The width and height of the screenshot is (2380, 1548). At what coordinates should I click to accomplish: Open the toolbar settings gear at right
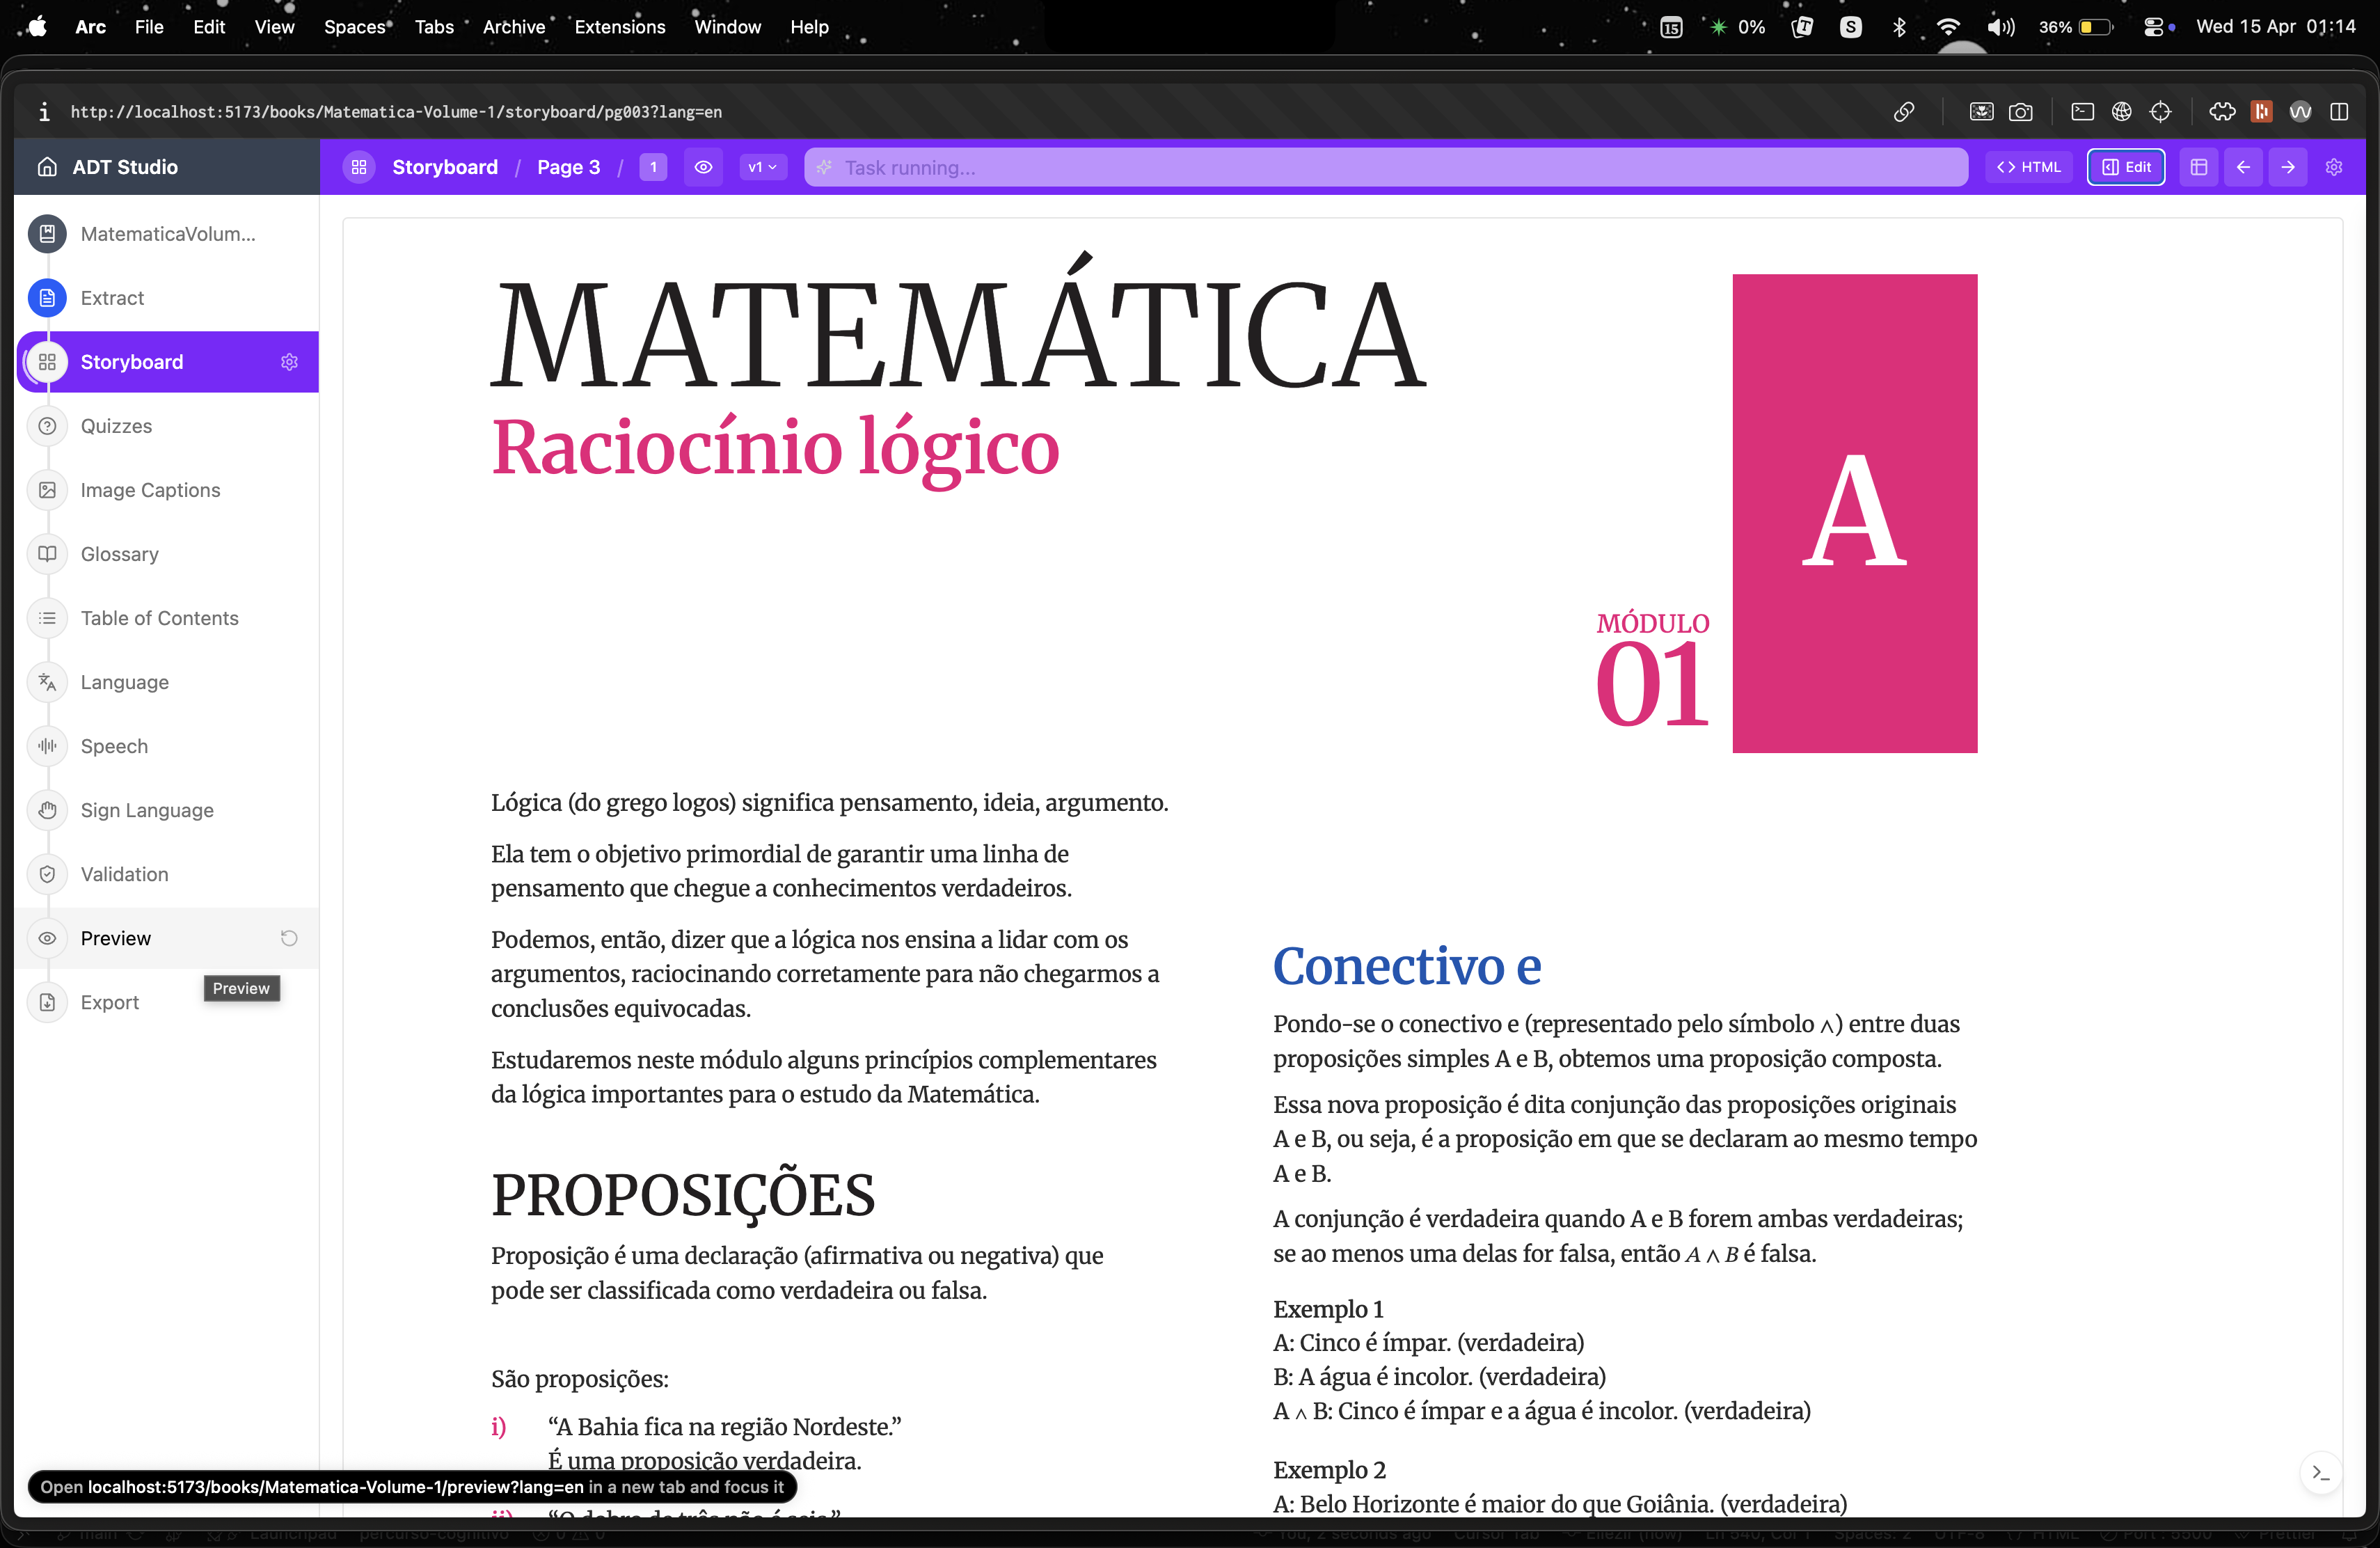(x=2334, y=167)
